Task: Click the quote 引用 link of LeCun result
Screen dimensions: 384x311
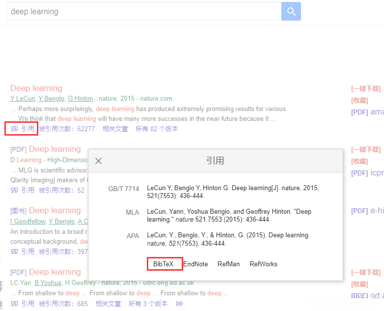Action: coord(23,129)
